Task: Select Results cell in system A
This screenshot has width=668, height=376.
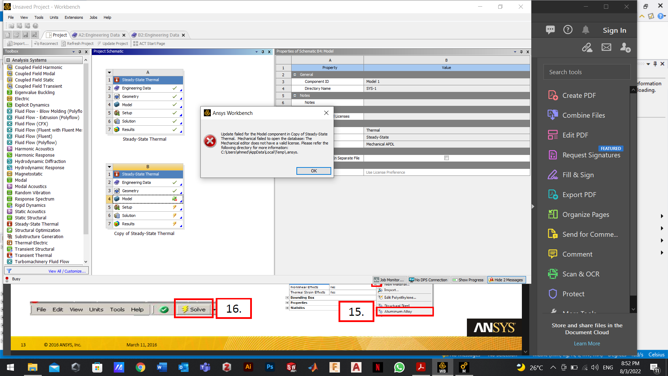Action: coord(148,130)
